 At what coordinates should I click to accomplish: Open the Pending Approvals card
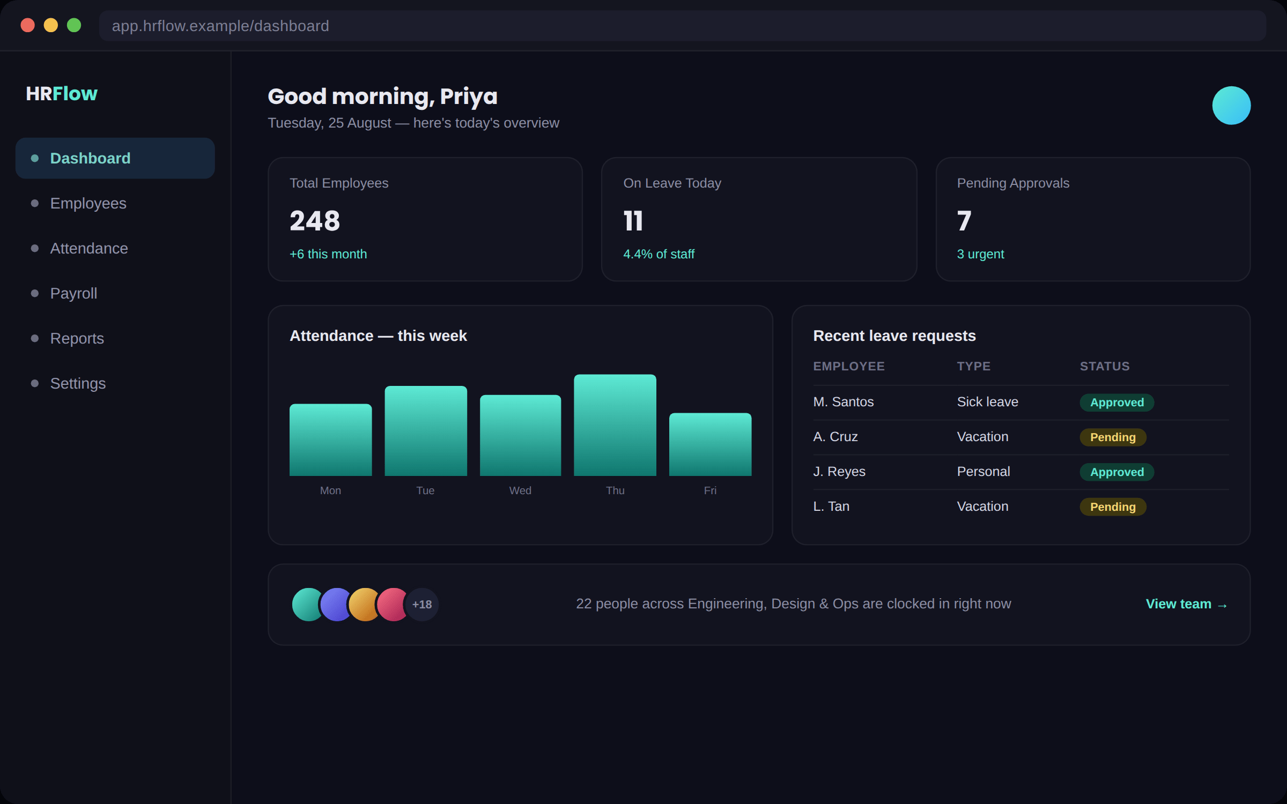click(x=1093, y=219)
